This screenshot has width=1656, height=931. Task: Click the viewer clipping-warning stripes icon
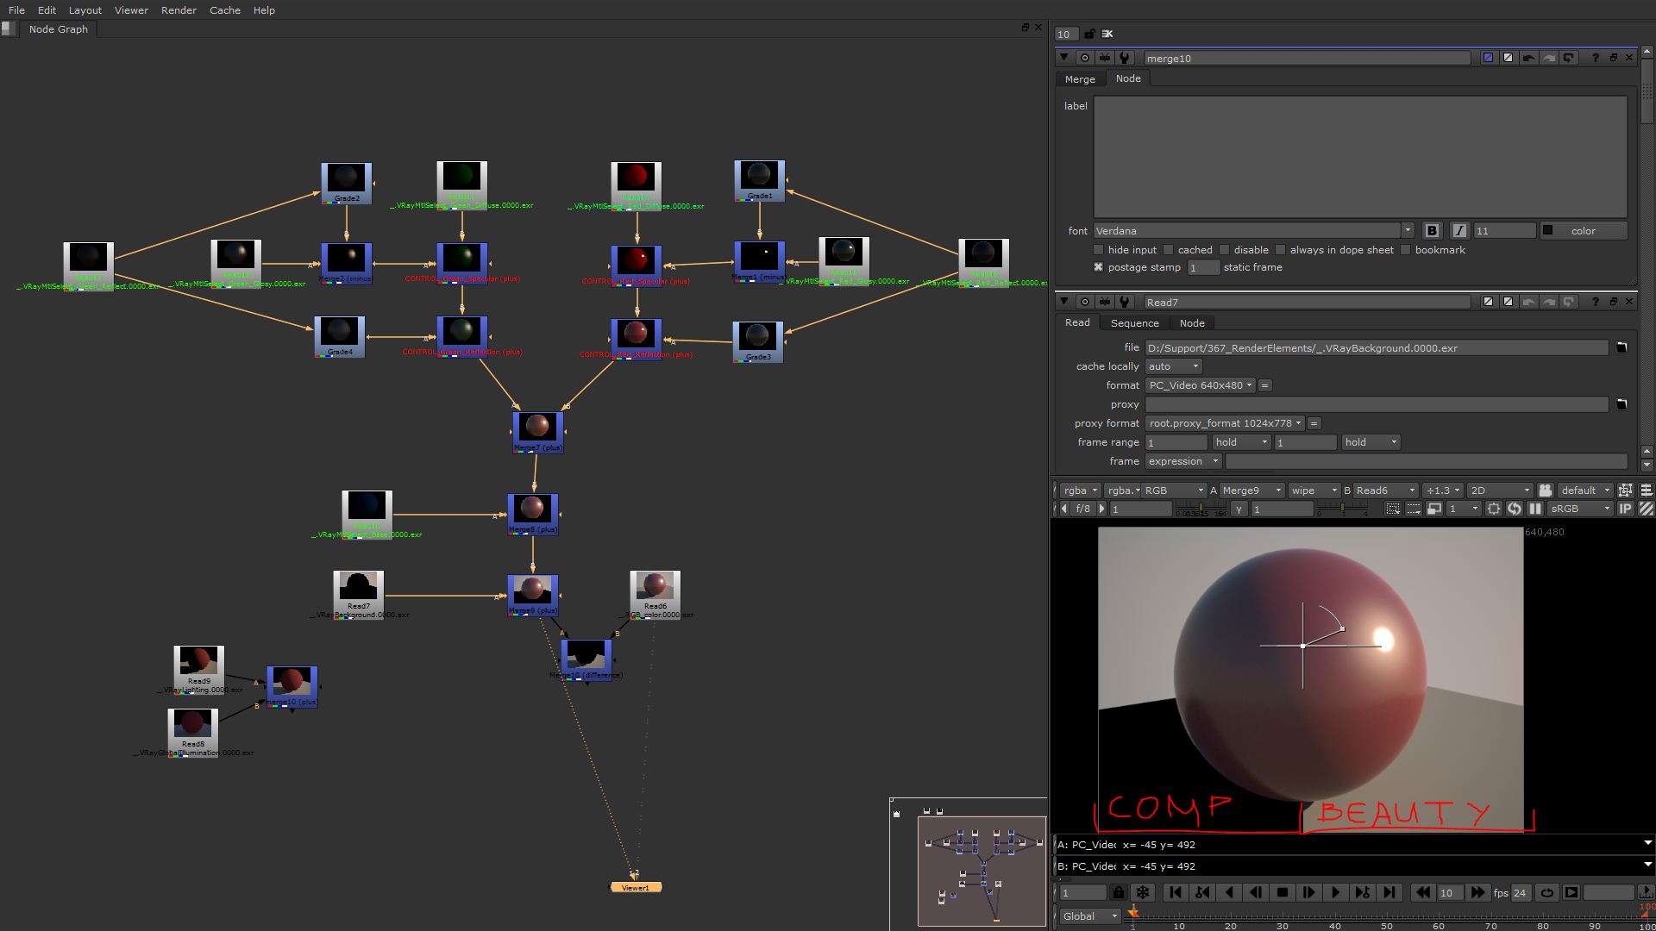(1646, 509)
